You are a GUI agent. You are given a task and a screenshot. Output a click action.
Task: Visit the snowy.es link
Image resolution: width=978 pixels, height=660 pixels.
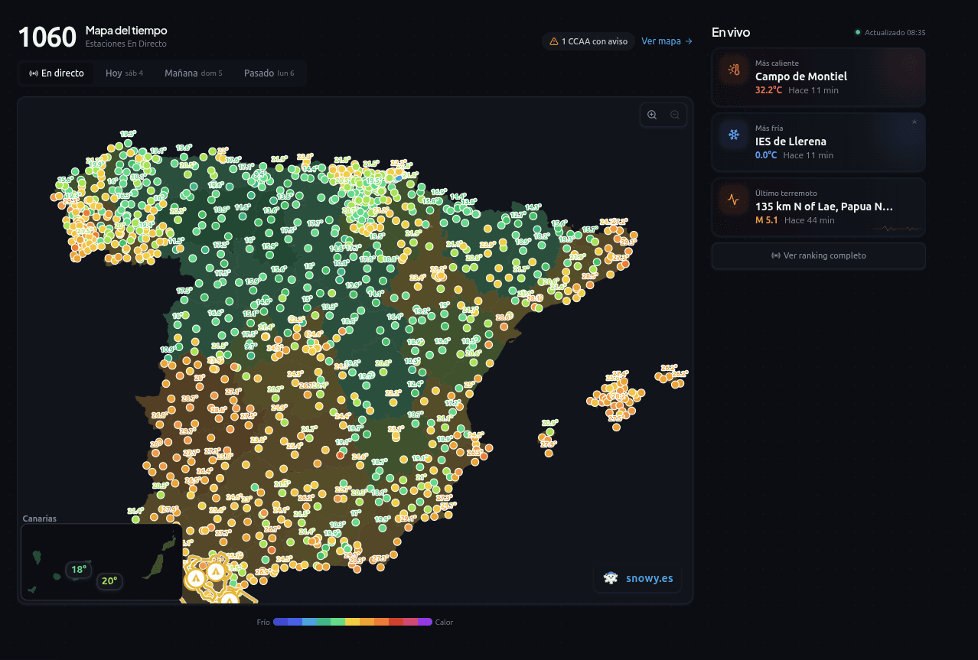click(637, 578)
